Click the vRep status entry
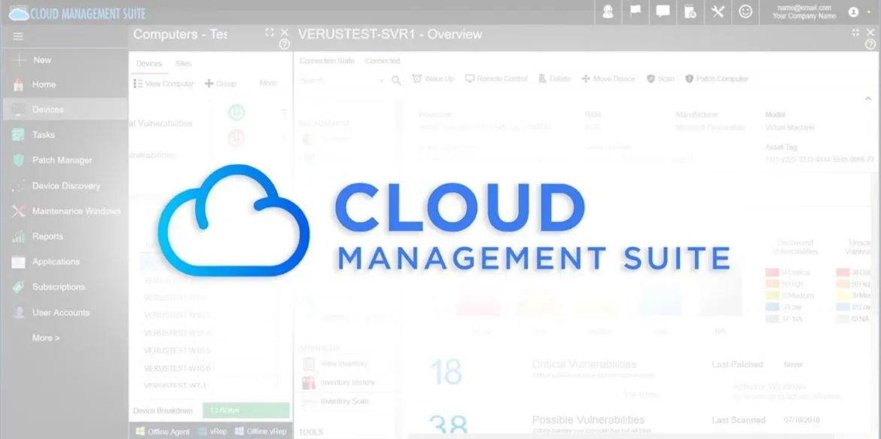This screenshot has height=439, width=881. pyautogui.click(x=212, y=431)
